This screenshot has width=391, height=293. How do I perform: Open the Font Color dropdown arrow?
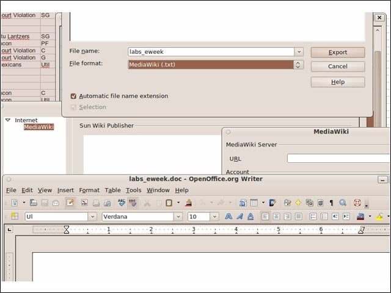370,216
